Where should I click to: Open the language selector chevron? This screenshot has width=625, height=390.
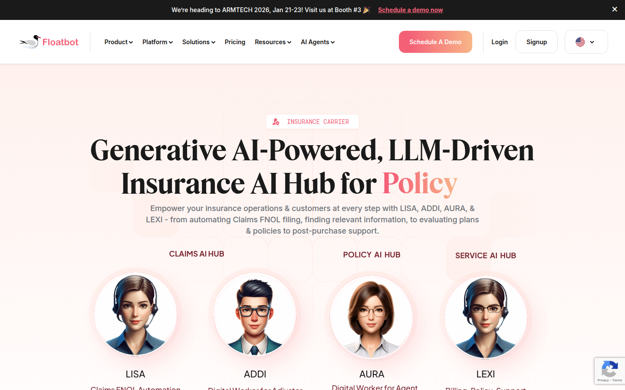tap(592, 42)
